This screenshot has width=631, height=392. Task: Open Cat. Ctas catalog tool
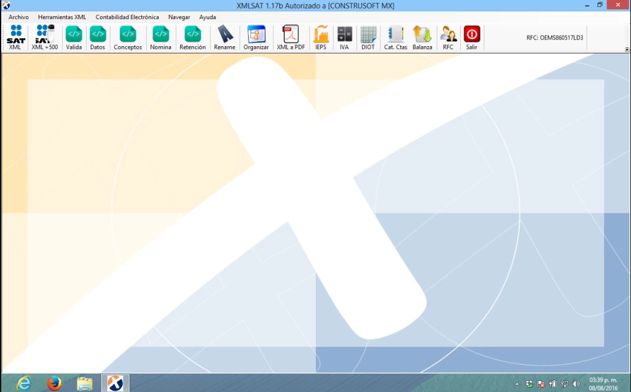point(395,38)
